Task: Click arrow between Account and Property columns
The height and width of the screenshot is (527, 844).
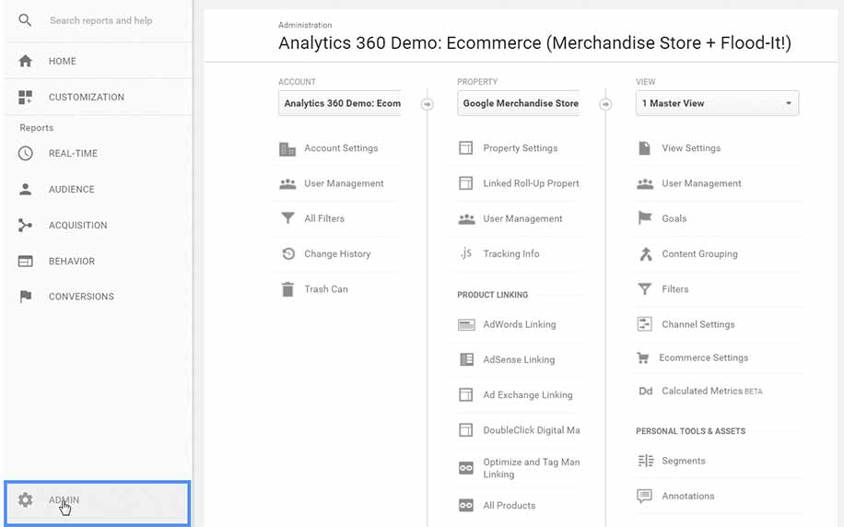Action: point(428,104)
